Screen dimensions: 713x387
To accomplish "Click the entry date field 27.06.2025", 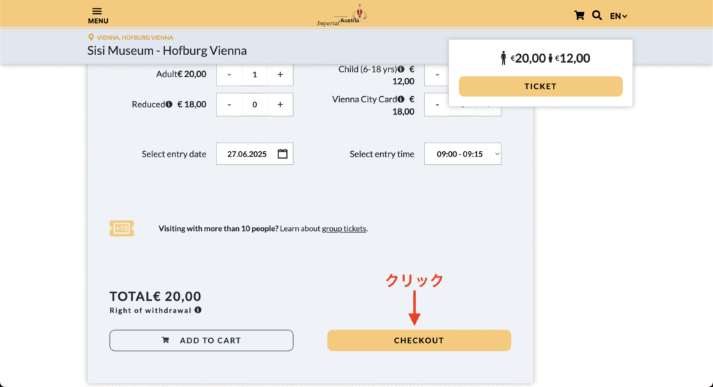I will (x=246, y=154).
